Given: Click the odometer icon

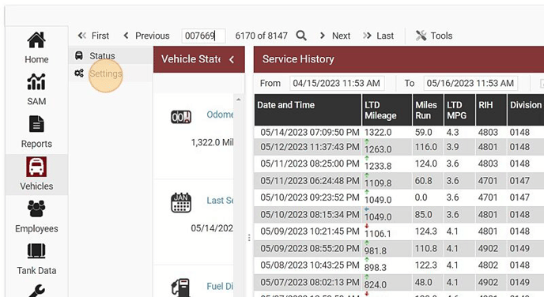Looking at the screenshot, I should tap(181, 117).
